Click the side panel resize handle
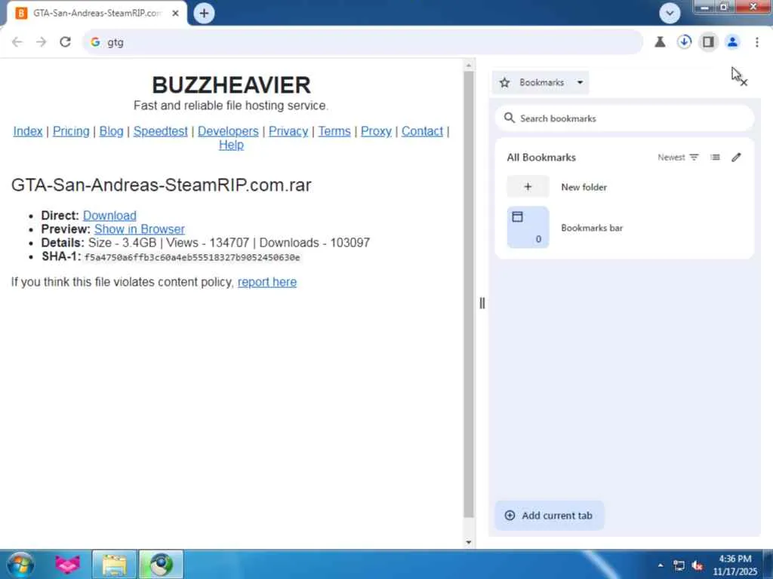The width and height of the screenshot is (773, 579). (482, 303)
